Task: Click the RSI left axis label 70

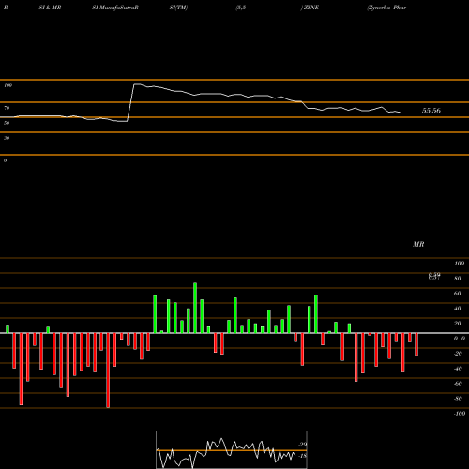Action: pos(7,108)
